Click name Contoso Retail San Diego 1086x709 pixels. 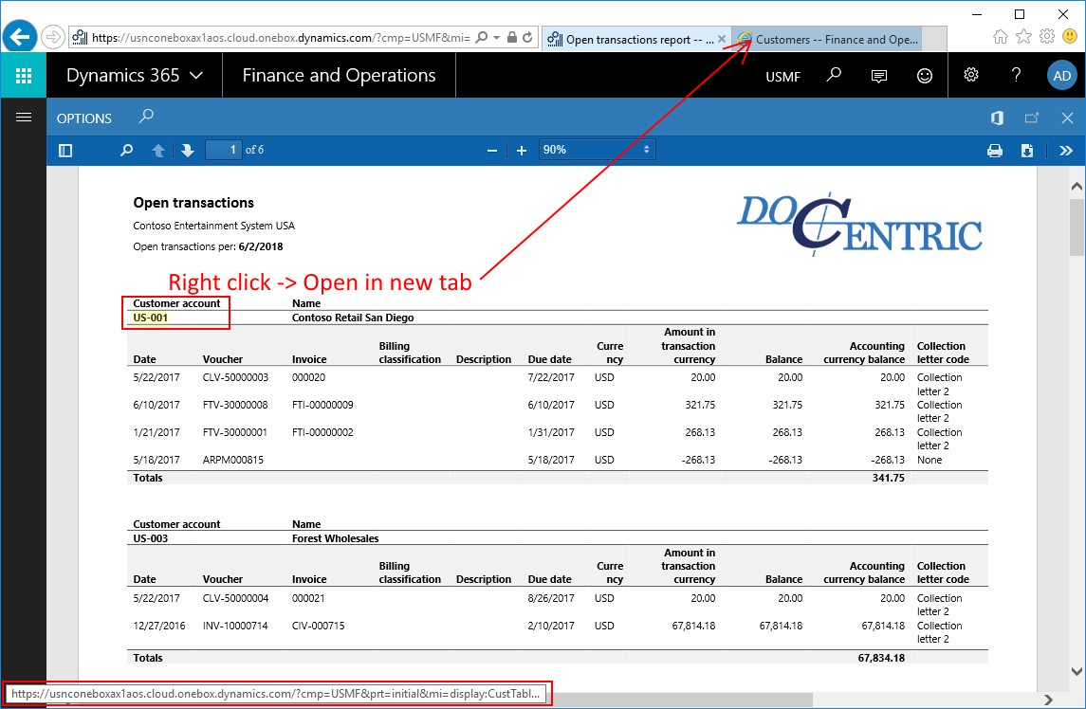click(x=353, y=318)
